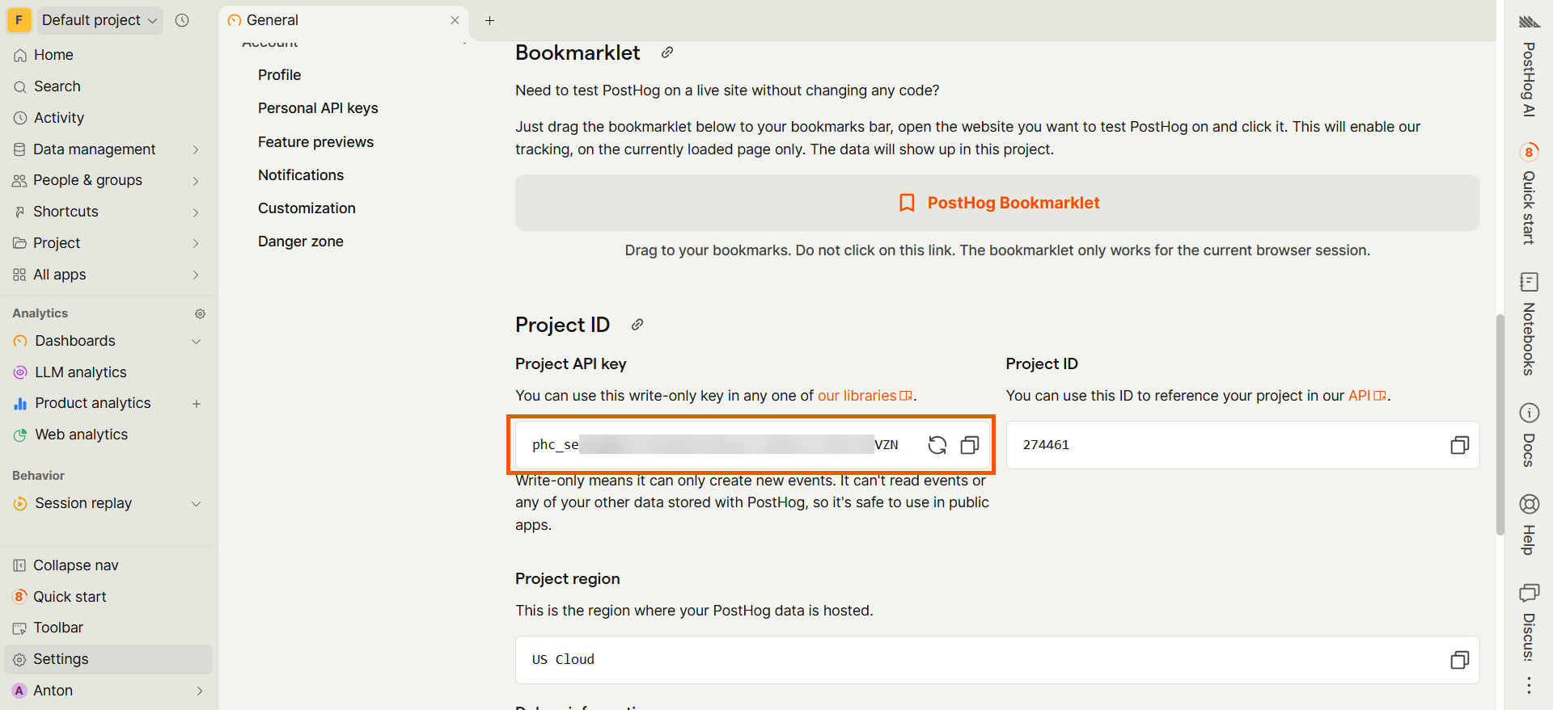Screen dimensions: 1553x710
Task: Select Notifications settings section
Action: coord(301,175)
